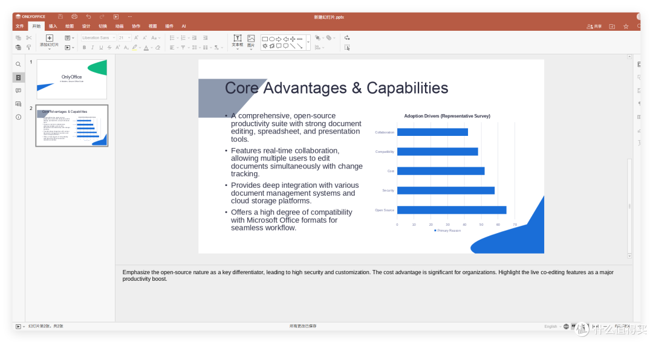653x343 pixels.
Task: Pick the plus cross shape
Action: coord(293,39)
